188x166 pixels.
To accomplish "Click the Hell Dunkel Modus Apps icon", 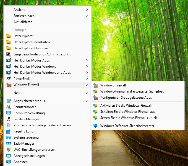I will pyautogui.click(x=9, y=60).
